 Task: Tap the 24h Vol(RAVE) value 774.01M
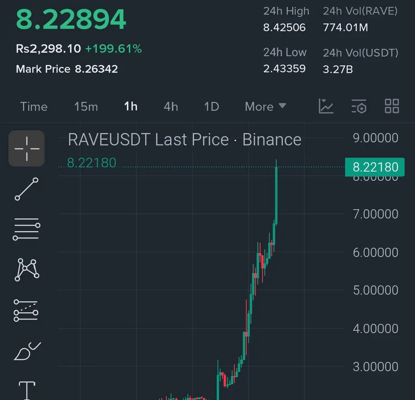345,28
